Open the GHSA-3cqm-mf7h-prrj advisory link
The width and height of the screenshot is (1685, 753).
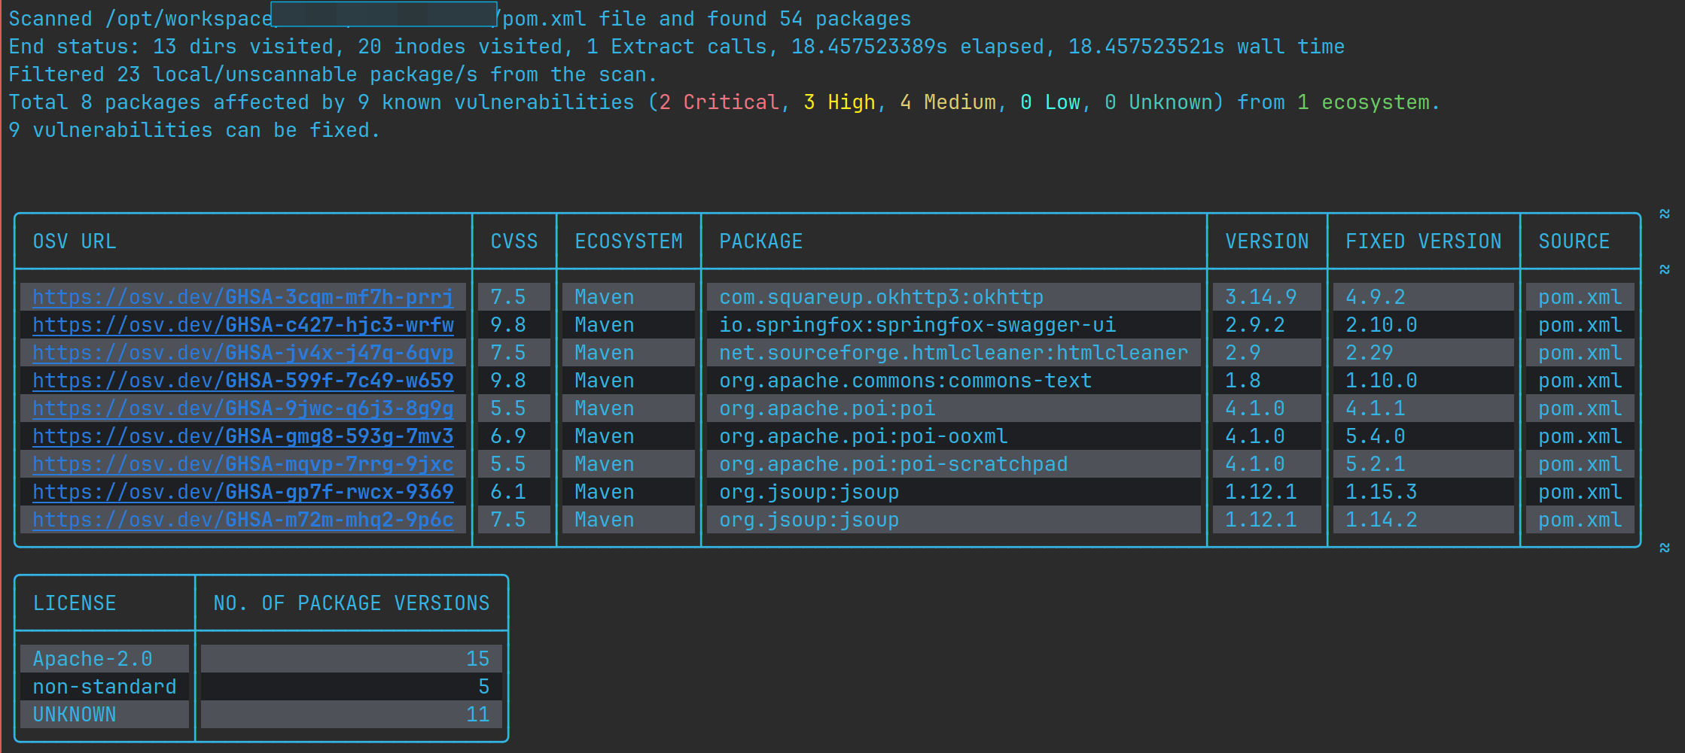(242, 297)
